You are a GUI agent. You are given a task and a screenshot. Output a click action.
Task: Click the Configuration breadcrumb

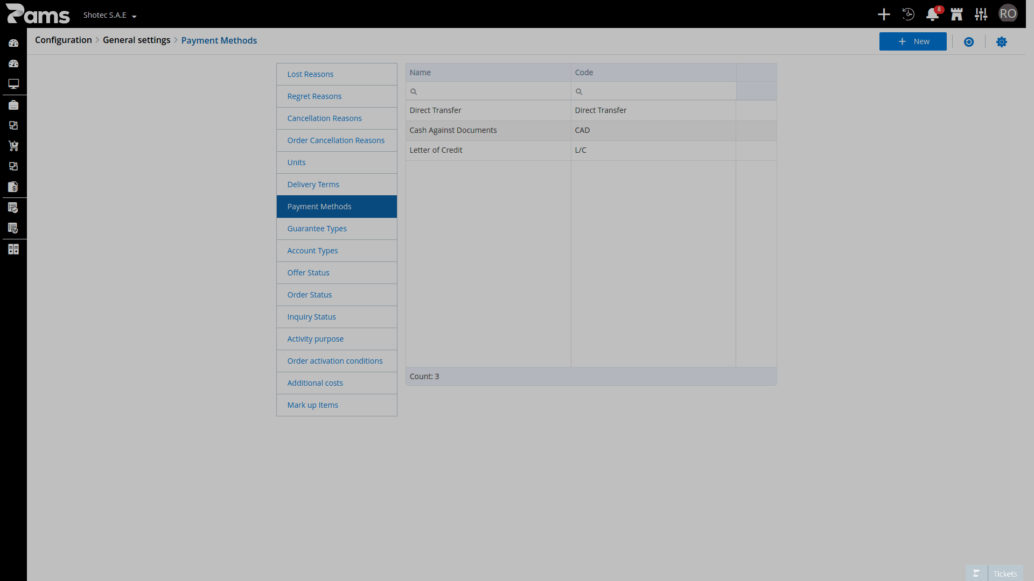point(64,40)
